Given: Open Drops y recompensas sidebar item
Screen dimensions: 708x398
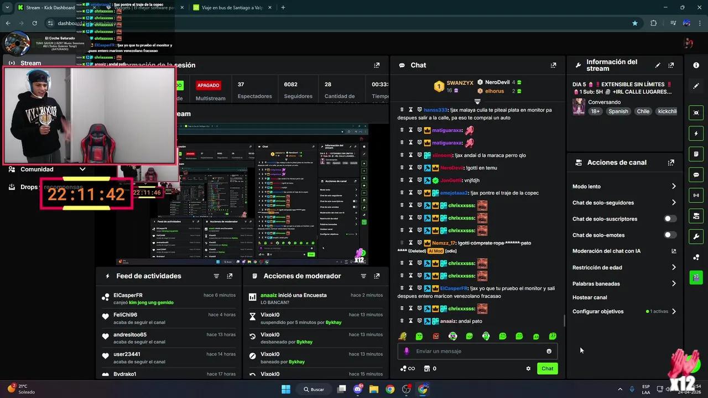Looking at the screenshot, I should tap(45, 187).
